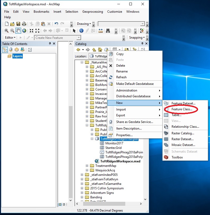Open the Import submenu
This screenshot has height=215, width=210.
coord(135,109)
